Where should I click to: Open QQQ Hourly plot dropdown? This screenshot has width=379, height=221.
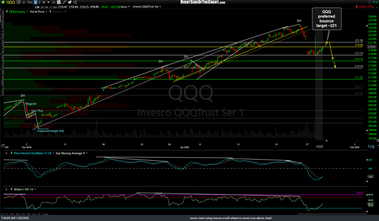coord(27,11)
